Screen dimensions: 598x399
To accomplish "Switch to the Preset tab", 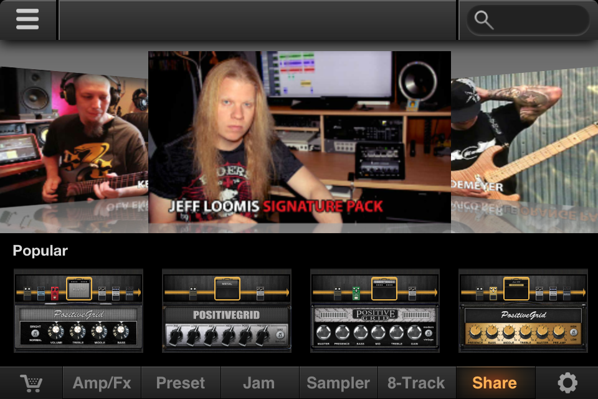I will tap(181, 383).
